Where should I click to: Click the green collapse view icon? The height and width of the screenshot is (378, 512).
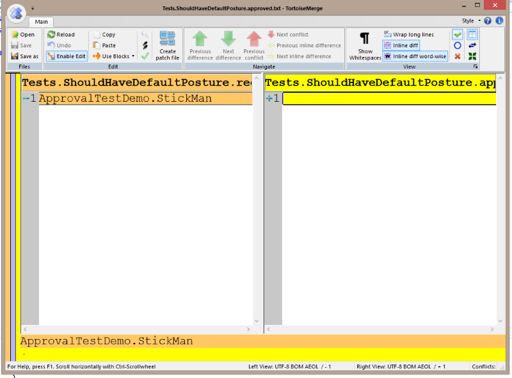tap(472, 56)
